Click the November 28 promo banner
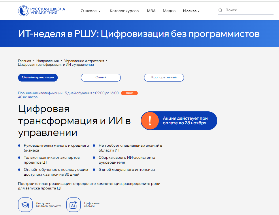This screenshot has width=279, height=215. pos(184,121)
